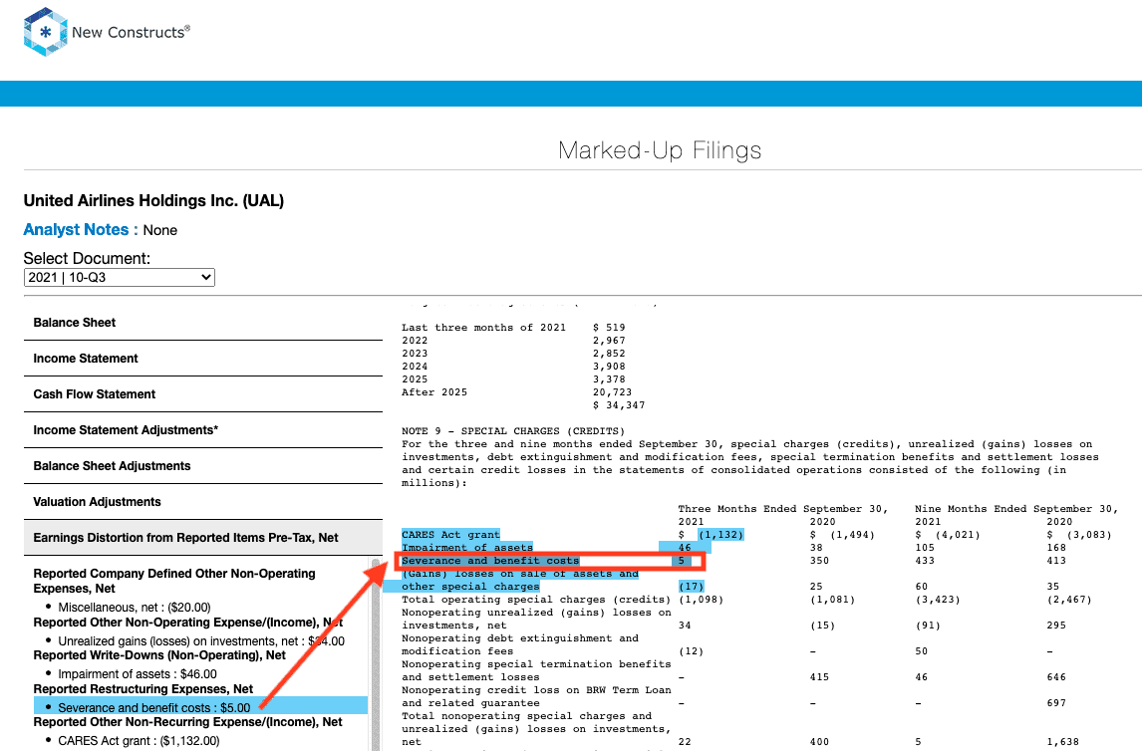Click highlighted other special charges text
Viewport: 1142px width, 751px height.
[470, 587]
